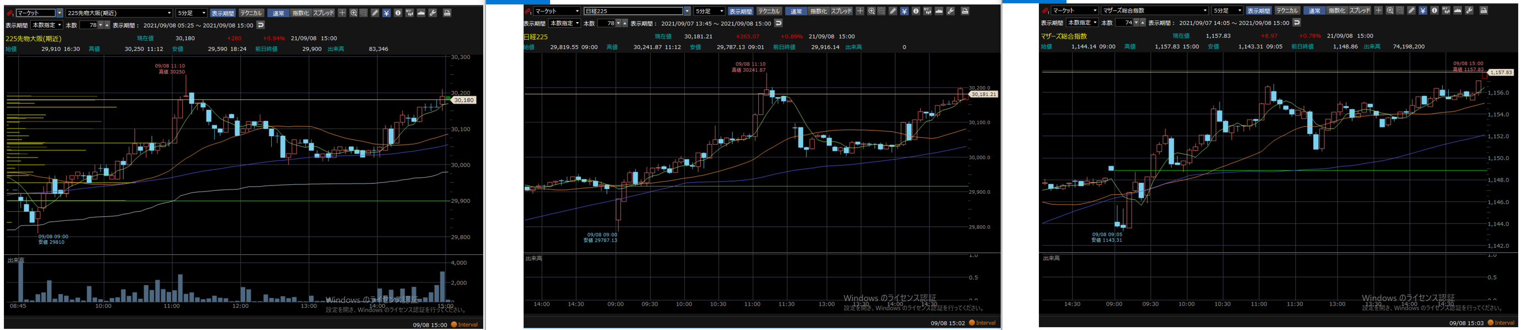Open wrench settings on マザーズ総合指数 chart
Image resolution: width=1521 pixels, height=330 pixels.
pos(1469,10)
